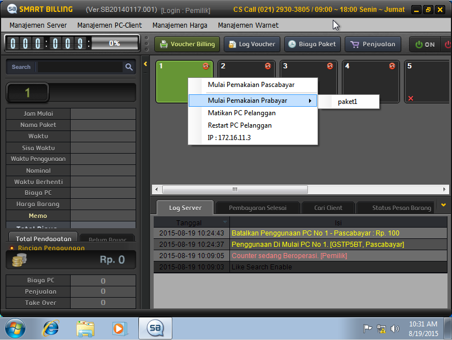This screenshot has height=340, width=452.
Task: Click the status icon on PC 2 tile
Action: click(x=268, y=66)
